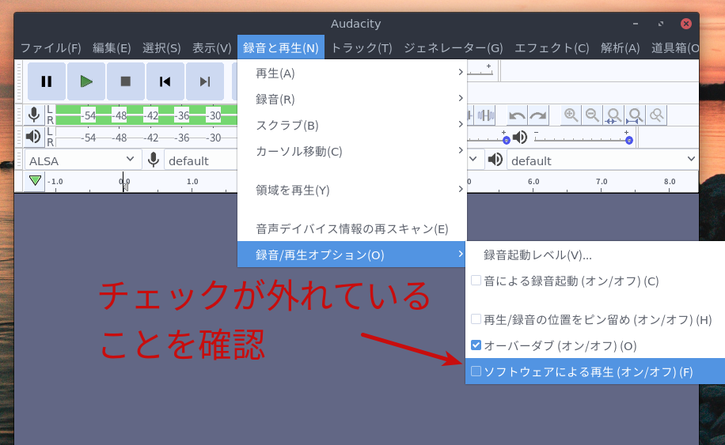Expand the 録音(R) submenu
This screenshot has height=445, width=725.
pos(352,99)
